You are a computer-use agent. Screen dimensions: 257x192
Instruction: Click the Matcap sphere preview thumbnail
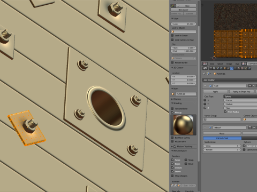click(184, 125)
